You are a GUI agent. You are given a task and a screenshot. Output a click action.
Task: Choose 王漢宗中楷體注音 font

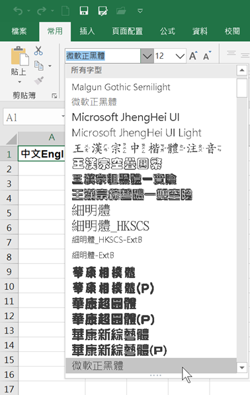click(151, 148)
